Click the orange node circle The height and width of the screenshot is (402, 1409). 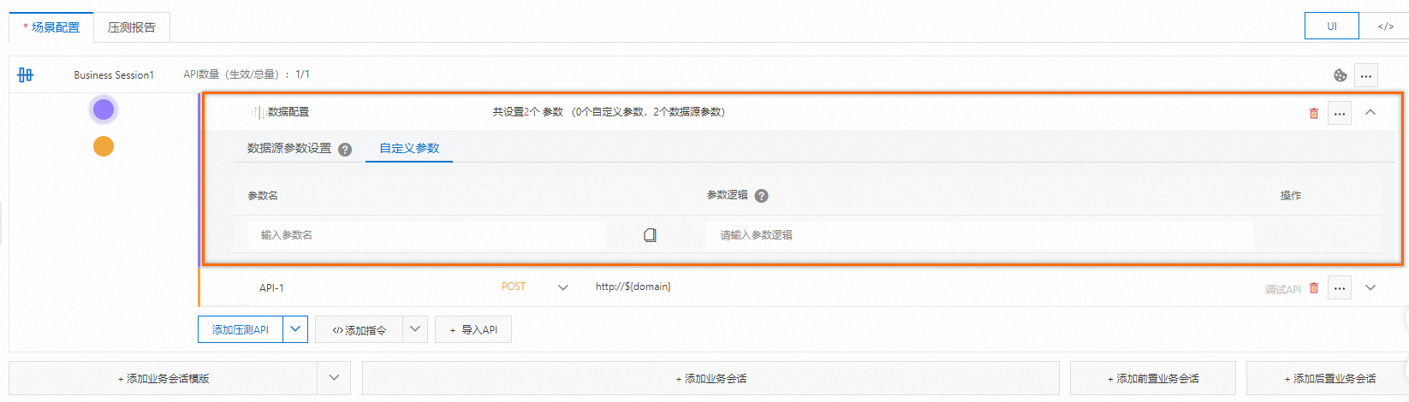pos(104,146)
